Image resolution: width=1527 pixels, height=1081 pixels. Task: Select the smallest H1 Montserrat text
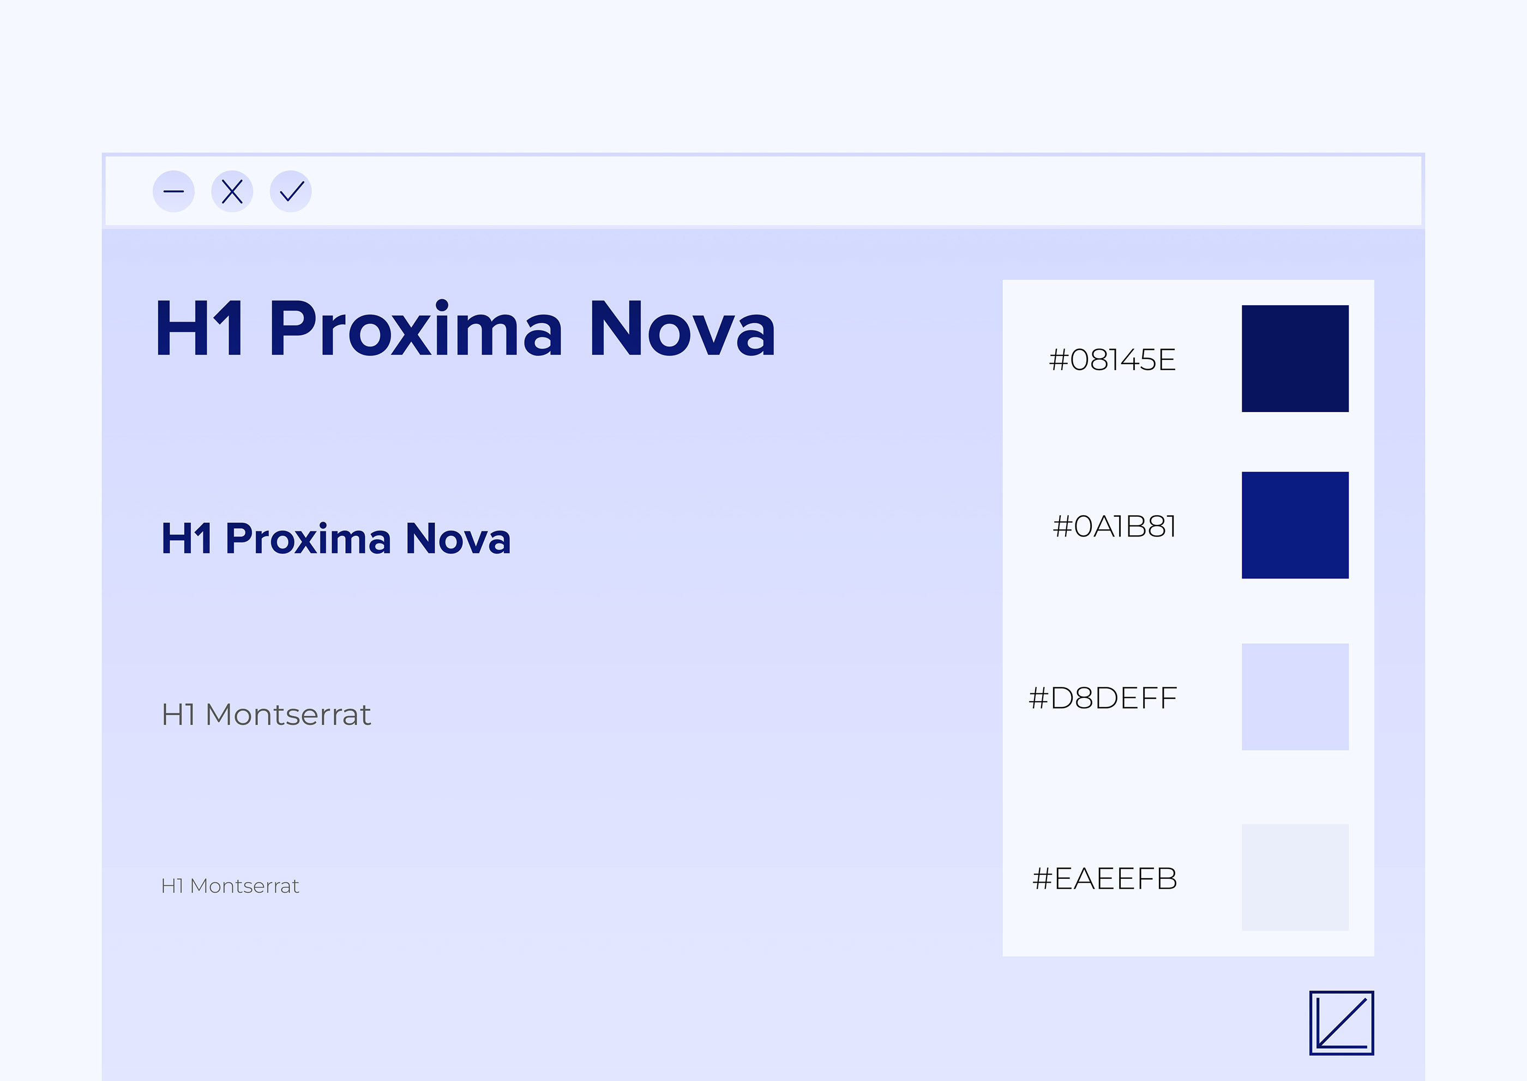230,886
